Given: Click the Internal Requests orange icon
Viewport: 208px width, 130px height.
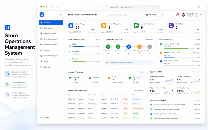Looking at the screenshot, I should pyautogui.click(x=104, y=25).
